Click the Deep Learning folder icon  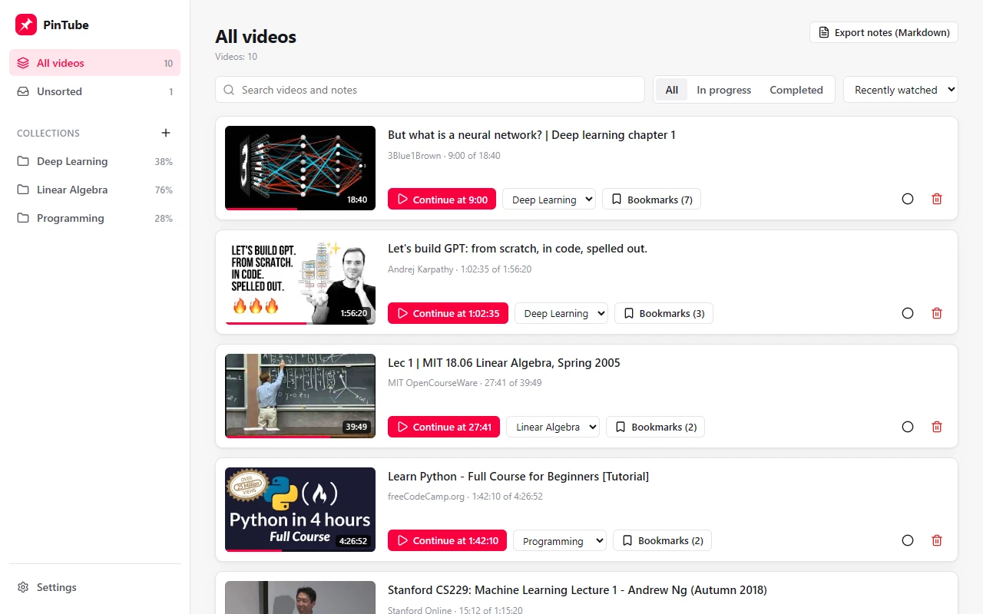tap(23, 161)
